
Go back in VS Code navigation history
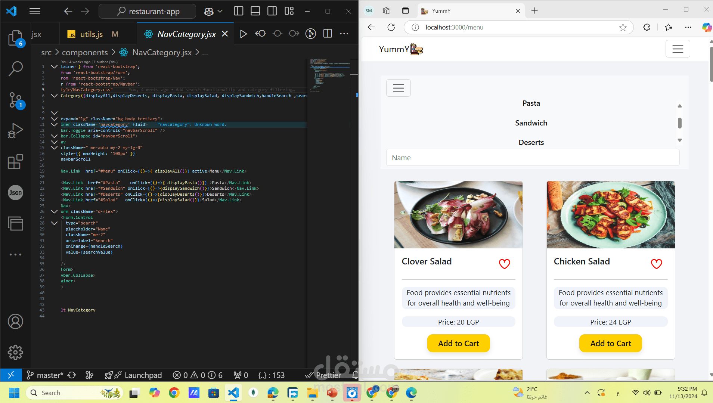(68, 11)
